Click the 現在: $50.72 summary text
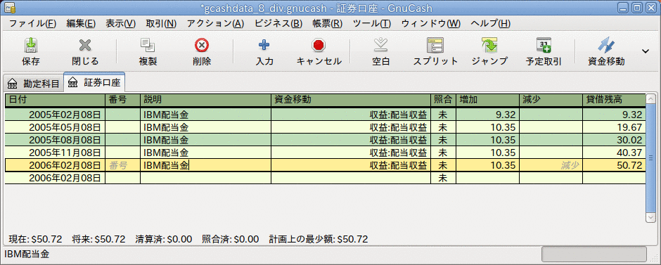This screenshot has height=265, width=661. (x=35, y=240)
